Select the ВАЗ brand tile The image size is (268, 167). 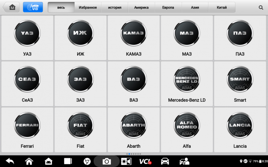coord(133,84)
